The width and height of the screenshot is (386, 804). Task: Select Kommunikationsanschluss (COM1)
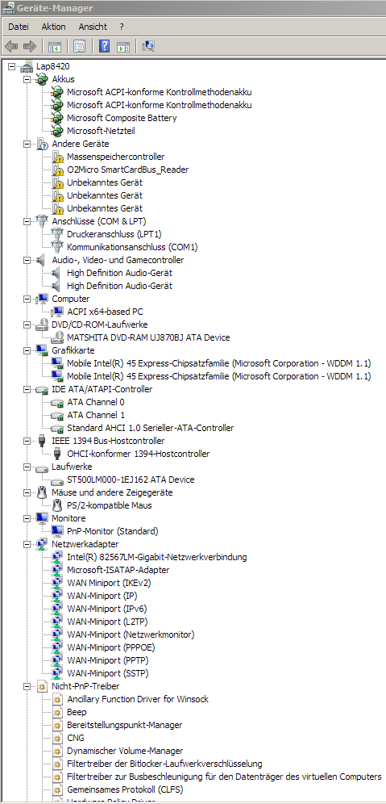pyautogui.click(x=132, y=247)
